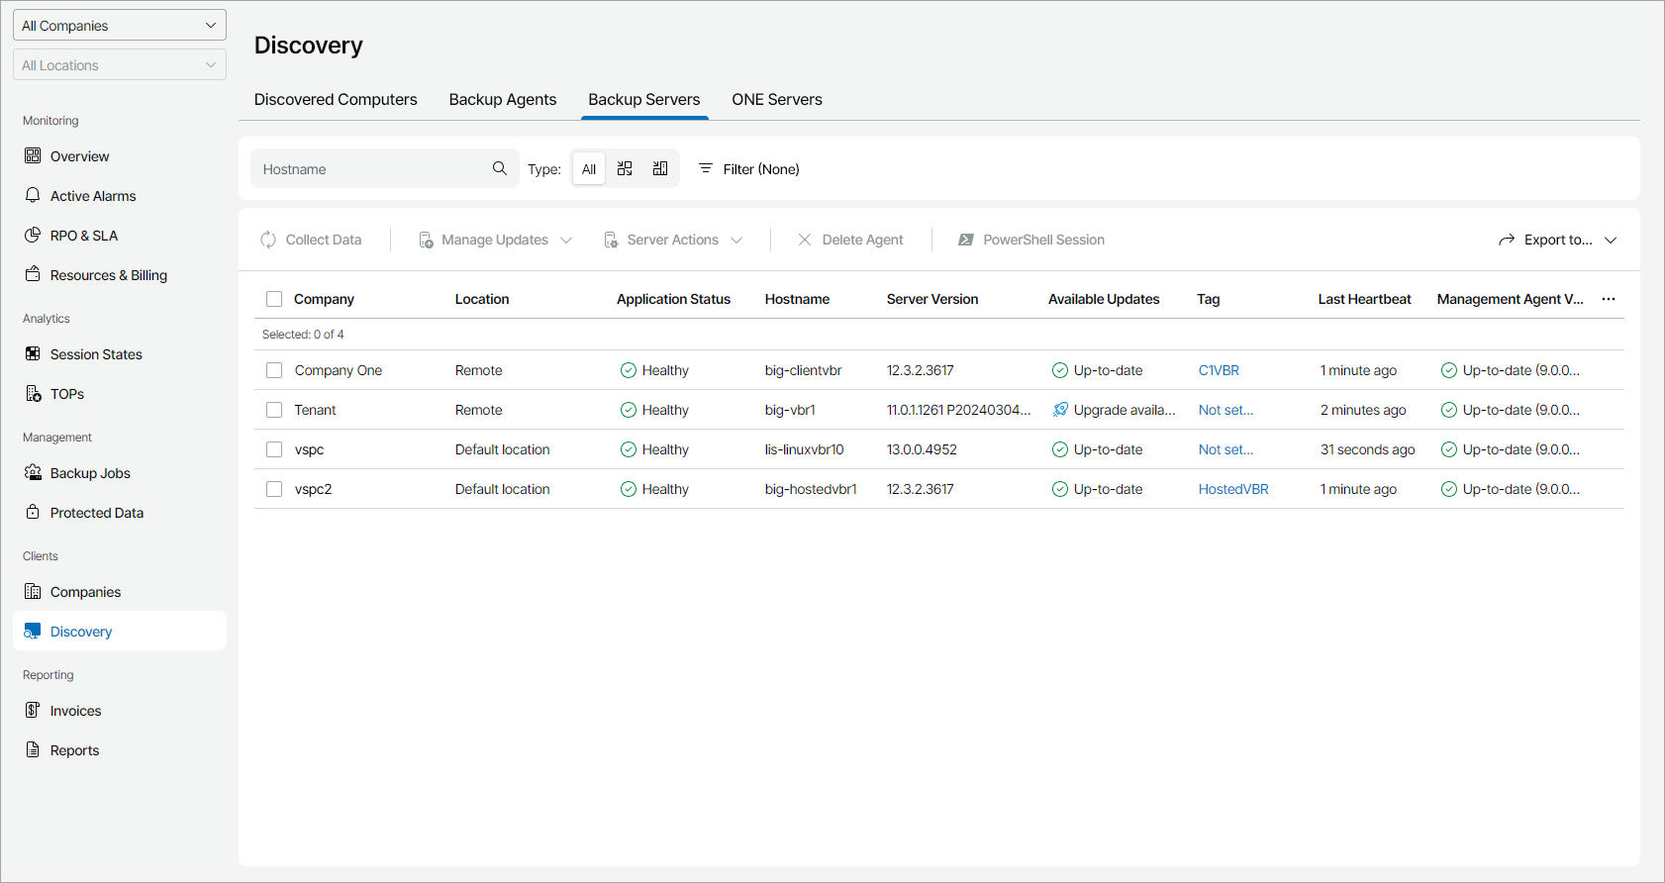Check the Company One row checkbox
This screenshot has height=883, width=1665.
coord(274,370)
